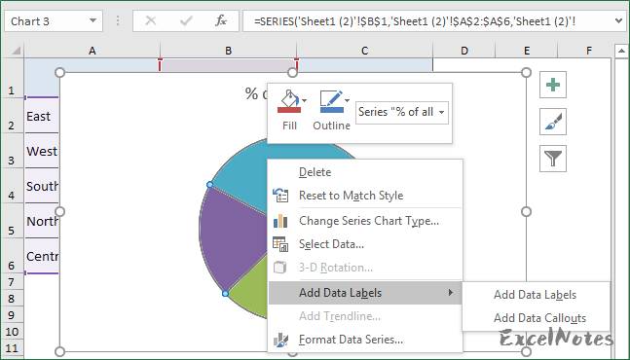This screenshot has height=360, width=630.
Task: Click the Insert Function fx icon
Action: [221, 20]
